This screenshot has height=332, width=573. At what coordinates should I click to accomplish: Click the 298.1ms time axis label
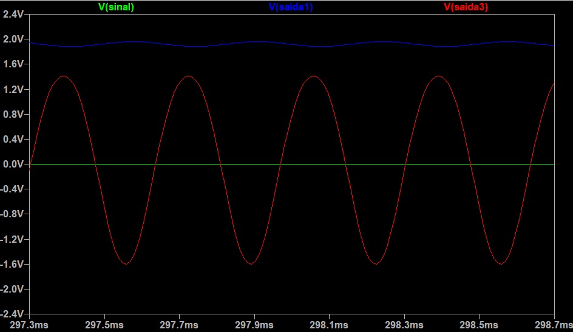(329, 325)
